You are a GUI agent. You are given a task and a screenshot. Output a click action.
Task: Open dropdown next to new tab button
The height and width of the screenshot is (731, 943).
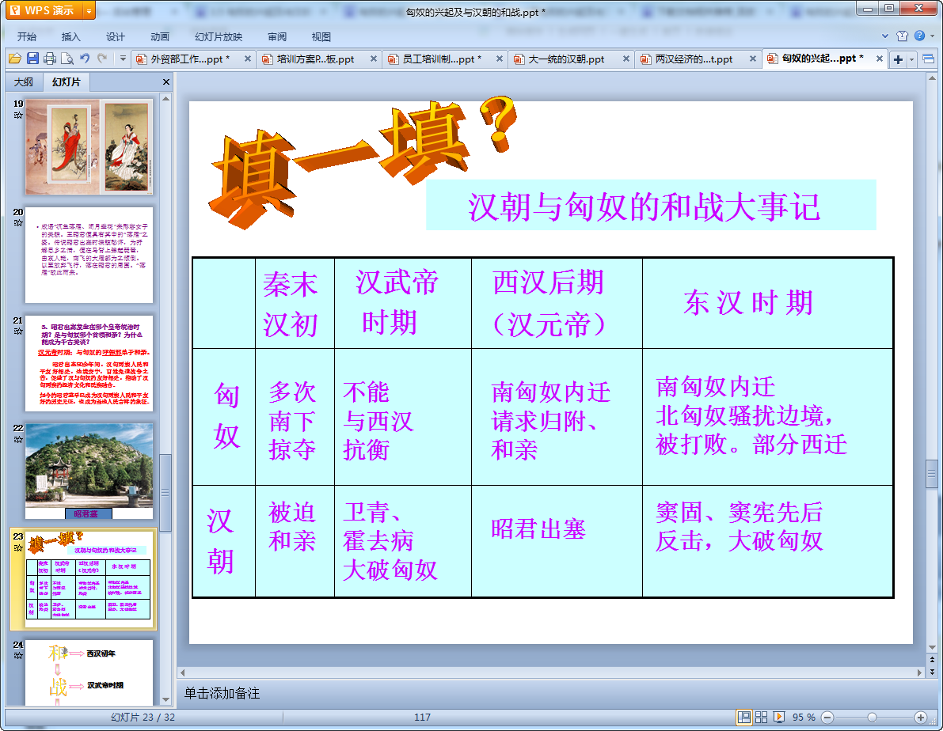click(912, 59)
